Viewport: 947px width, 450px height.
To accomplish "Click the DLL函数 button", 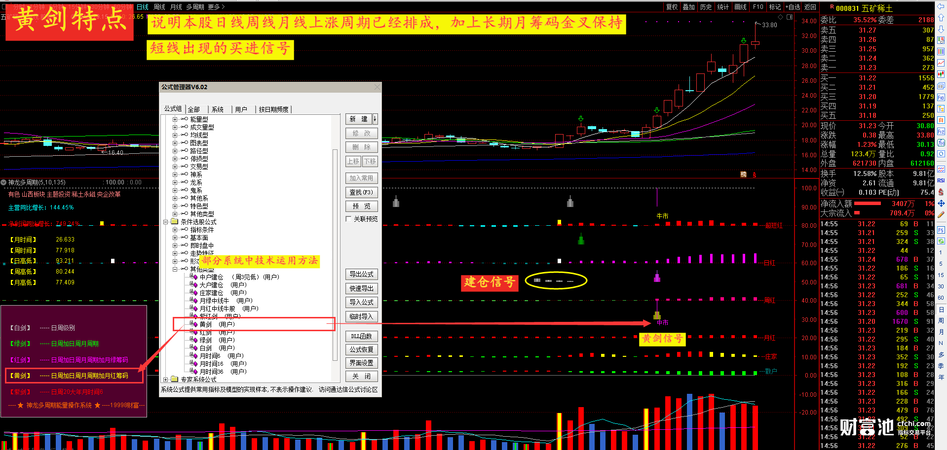I will pyautogui.click(x=362, y=336).
